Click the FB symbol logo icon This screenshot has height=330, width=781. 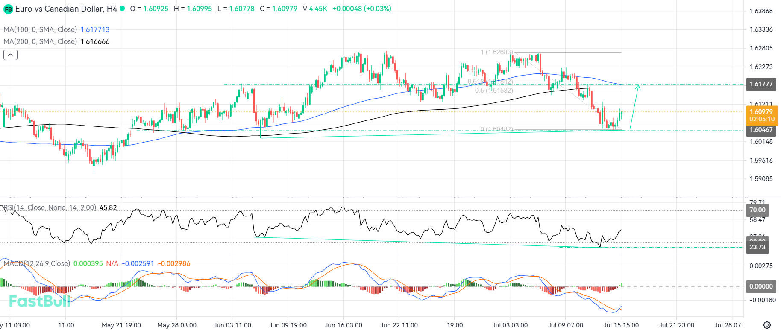coord(8,9)
